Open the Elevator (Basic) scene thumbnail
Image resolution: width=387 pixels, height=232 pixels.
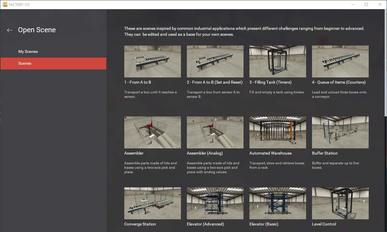(x=278, y=203)
